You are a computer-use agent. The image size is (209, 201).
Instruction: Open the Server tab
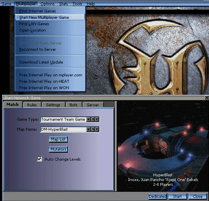coord(93,105)
